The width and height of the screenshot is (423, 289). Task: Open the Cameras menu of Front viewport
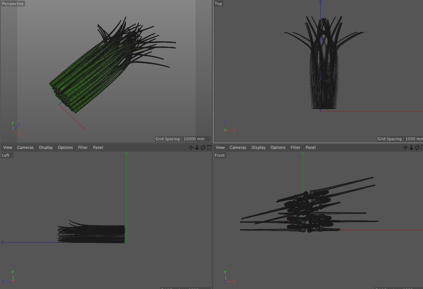pyautogui.click(x=238, y=147)
